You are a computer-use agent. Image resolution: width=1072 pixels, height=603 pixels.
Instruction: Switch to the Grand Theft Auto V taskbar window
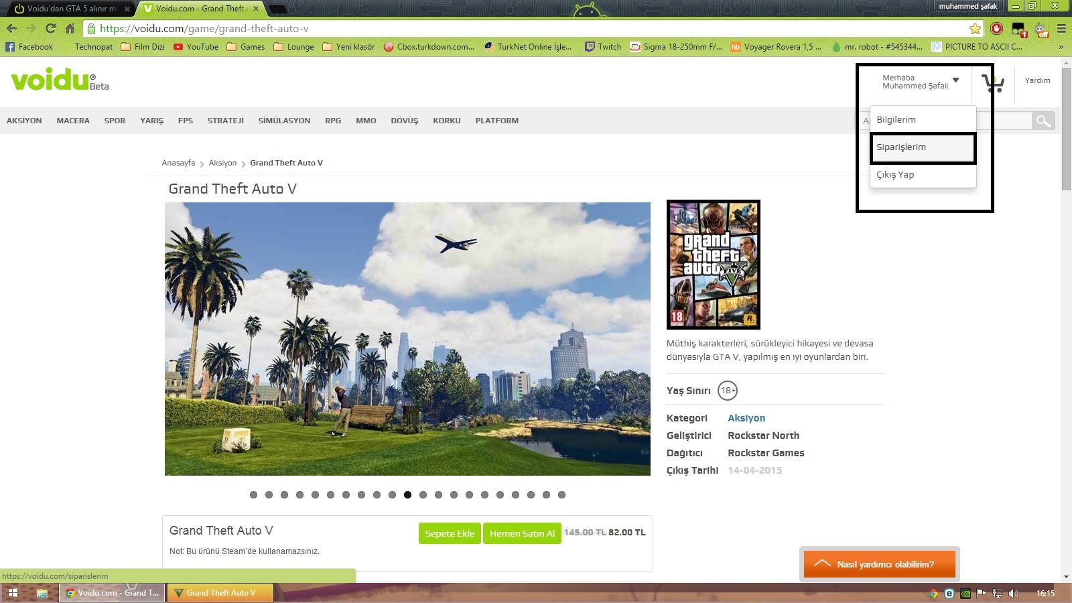220,593
